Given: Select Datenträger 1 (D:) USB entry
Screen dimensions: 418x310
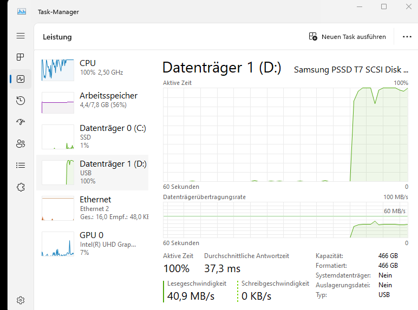Looking at the screenshot, I should [92, 172].
